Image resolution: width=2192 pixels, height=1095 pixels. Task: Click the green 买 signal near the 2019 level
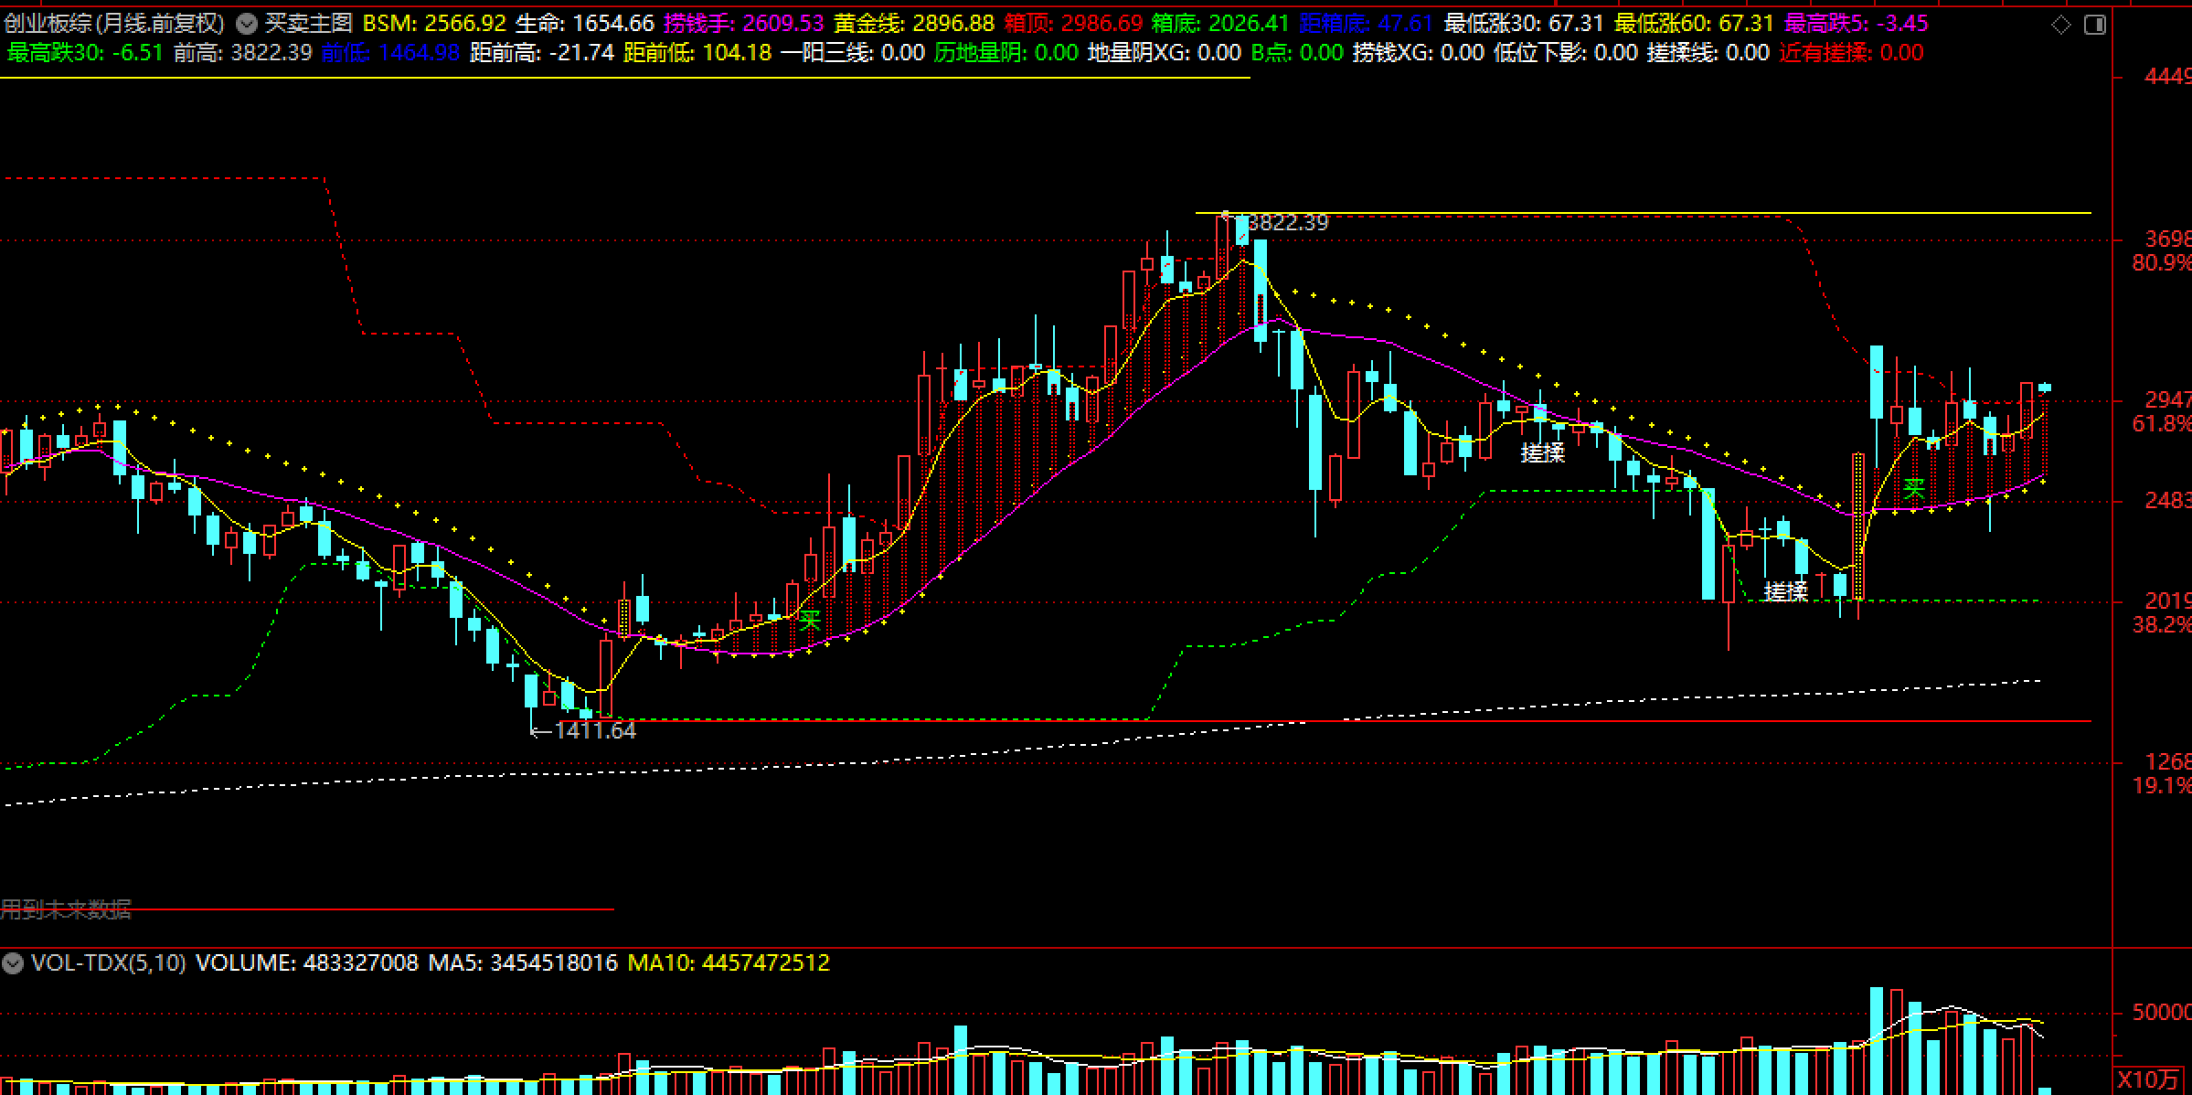click(809, 621)
